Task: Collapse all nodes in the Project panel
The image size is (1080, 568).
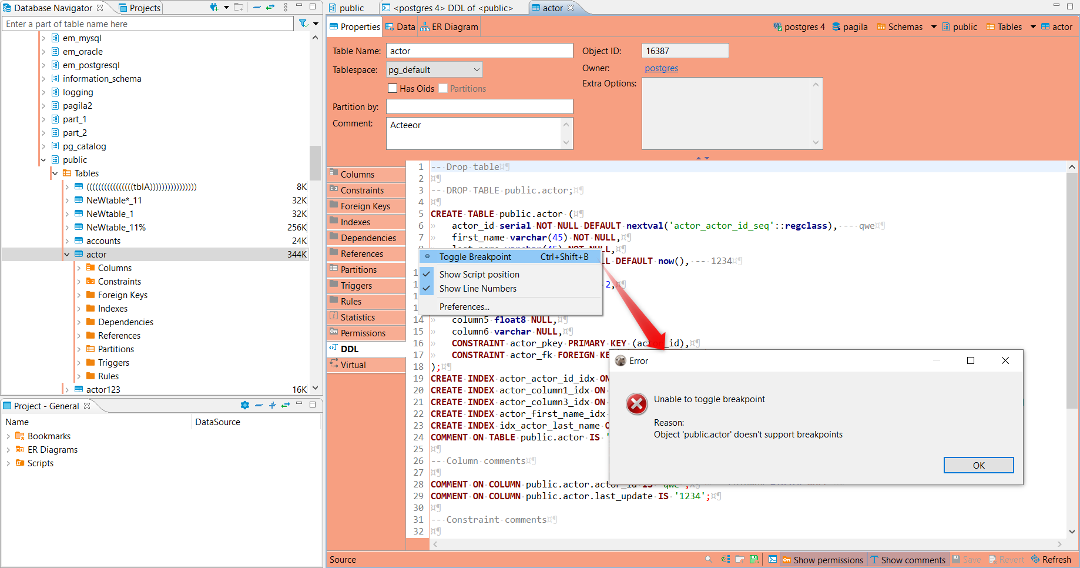Action: point(259,405)
